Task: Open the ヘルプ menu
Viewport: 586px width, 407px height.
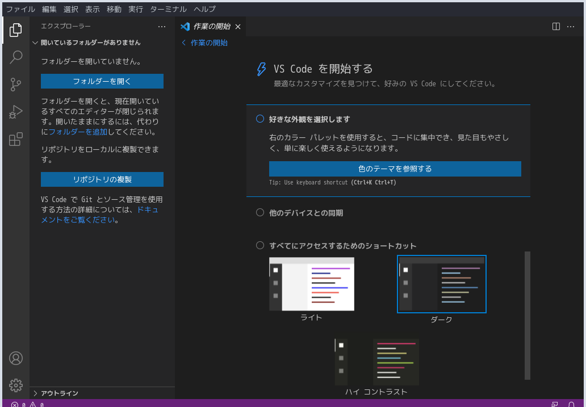Action: click(205, 9)
